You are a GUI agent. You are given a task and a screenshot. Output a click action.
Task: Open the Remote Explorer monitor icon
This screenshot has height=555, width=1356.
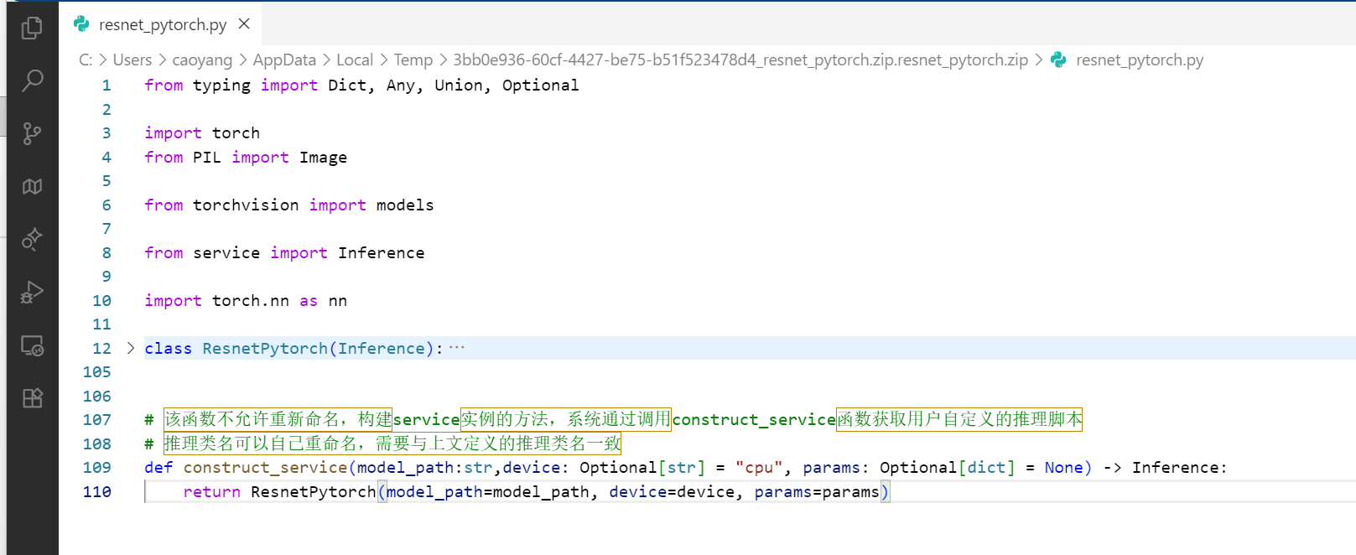pos(32,345)
